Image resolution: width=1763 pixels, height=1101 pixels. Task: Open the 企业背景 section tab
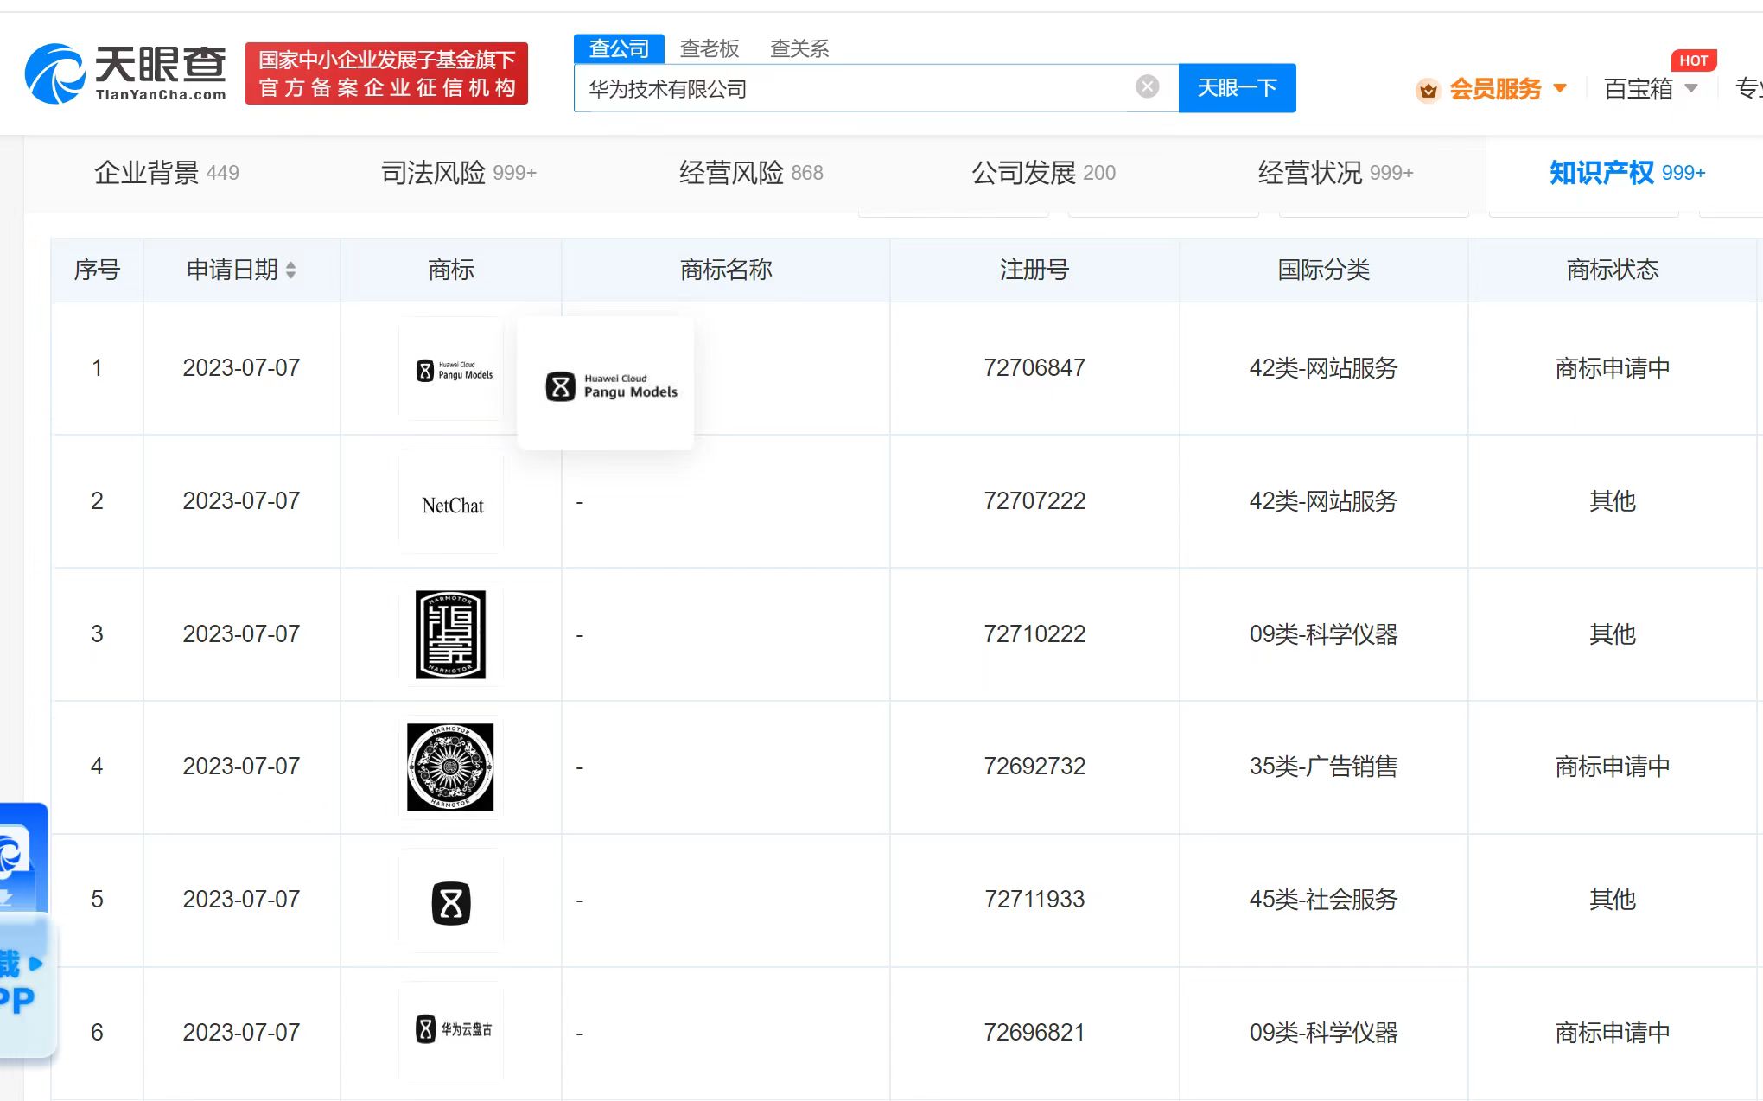[x=167, y=173]
